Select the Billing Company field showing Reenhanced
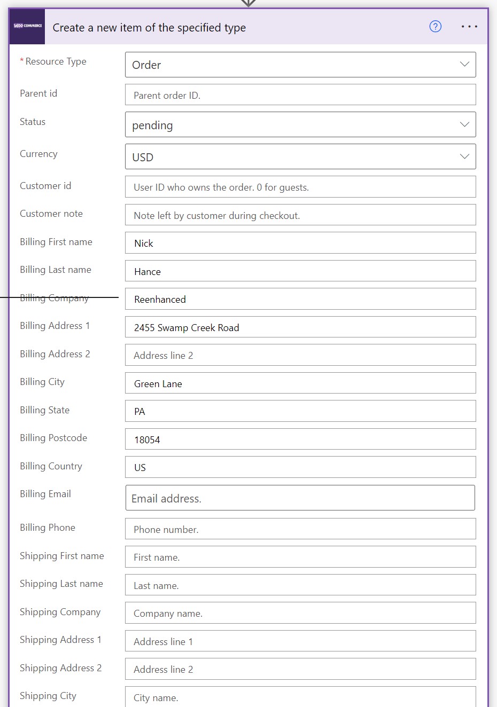 click(300, 298)
